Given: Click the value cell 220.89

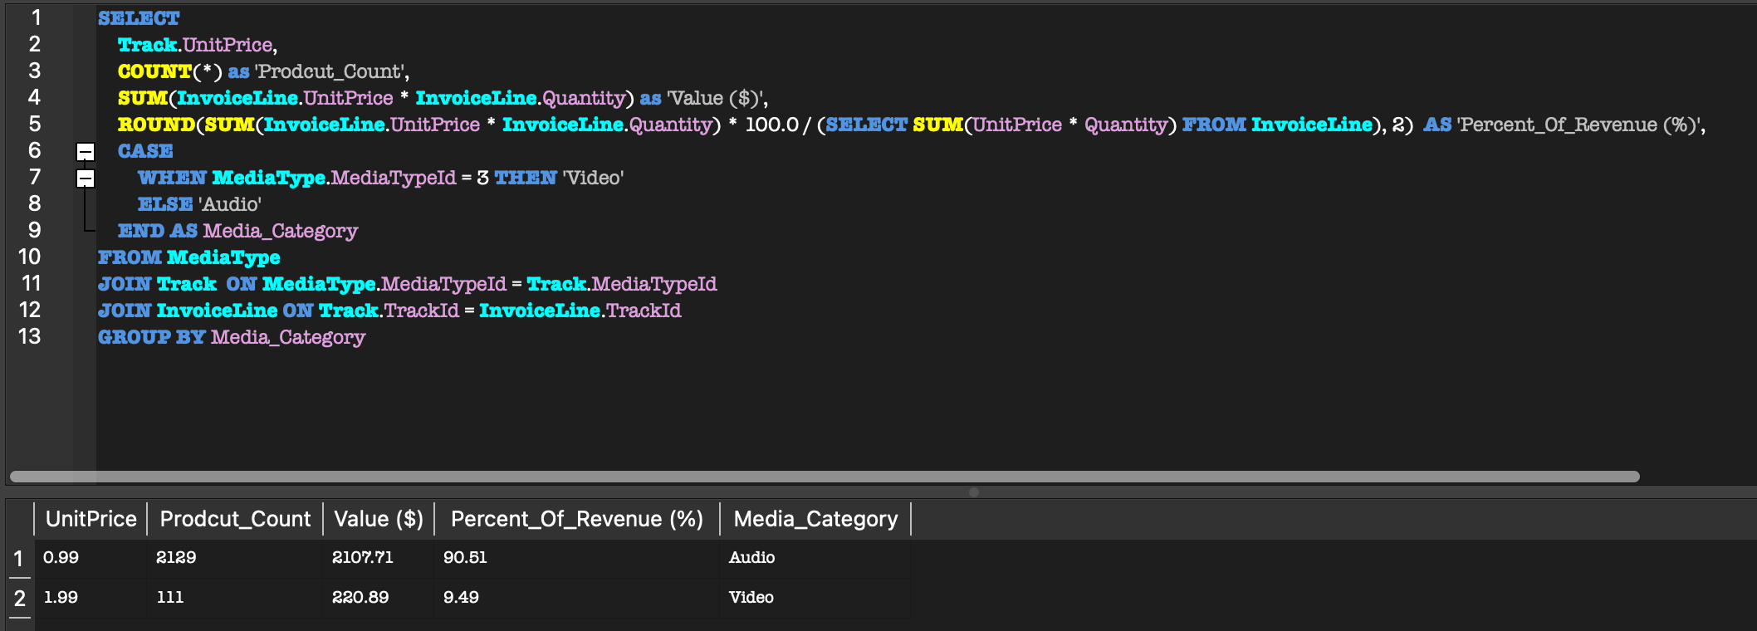Looking at the screenshot, I should point(379,598).
